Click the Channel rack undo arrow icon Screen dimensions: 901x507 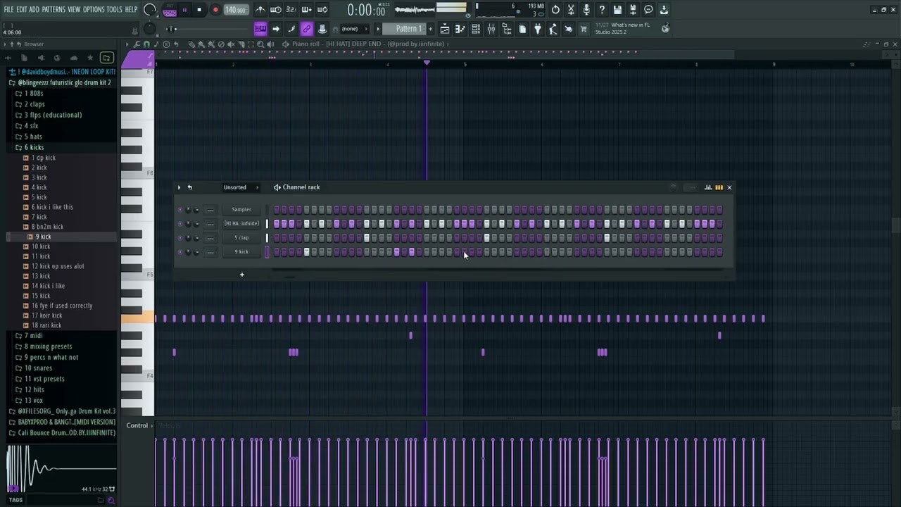pos(189,187)
